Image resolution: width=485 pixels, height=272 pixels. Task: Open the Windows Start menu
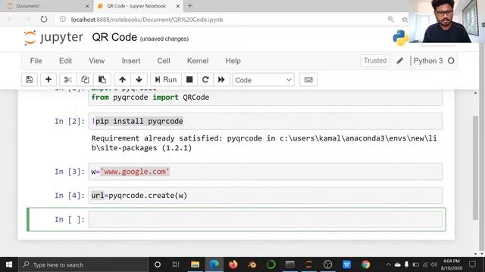(9, 264)
